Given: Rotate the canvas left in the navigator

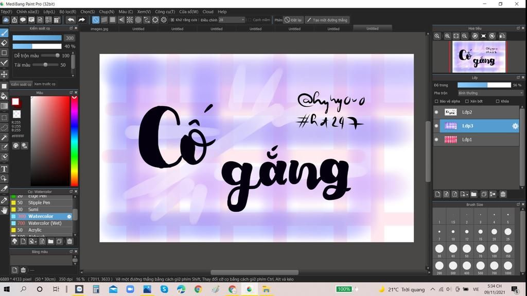Looking at the screenshot, I should pyautogui.click(x=475, y=36).
